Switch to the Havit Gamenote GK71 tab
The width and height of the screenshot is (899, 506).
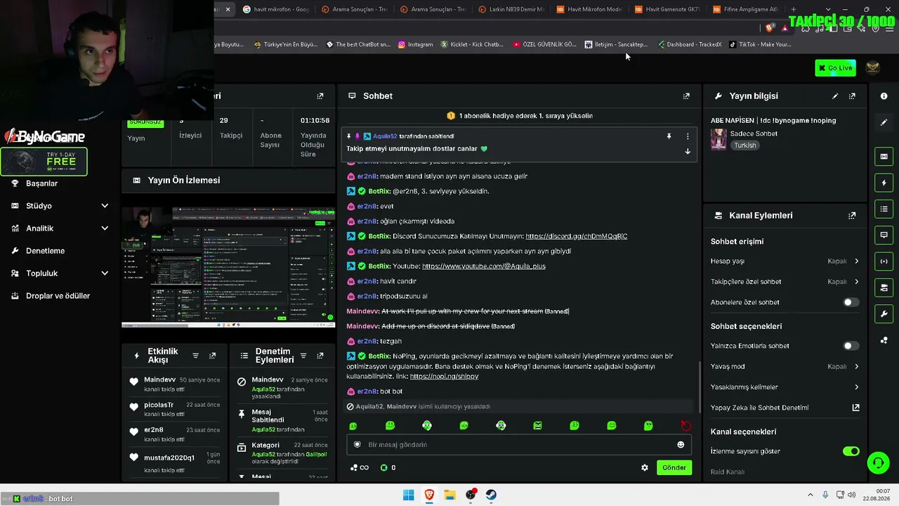[667, 9]
